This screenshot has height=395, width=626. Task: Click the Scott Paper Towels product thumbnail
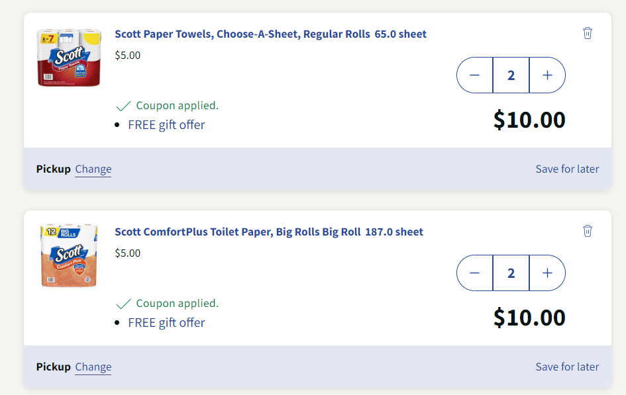(x=69, y=57)
